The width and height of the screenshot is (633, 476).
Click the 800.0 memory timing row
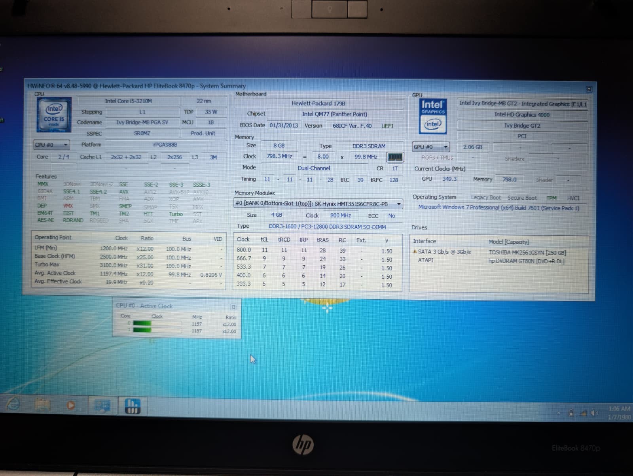pyautogui.click(x=317, y=251)
